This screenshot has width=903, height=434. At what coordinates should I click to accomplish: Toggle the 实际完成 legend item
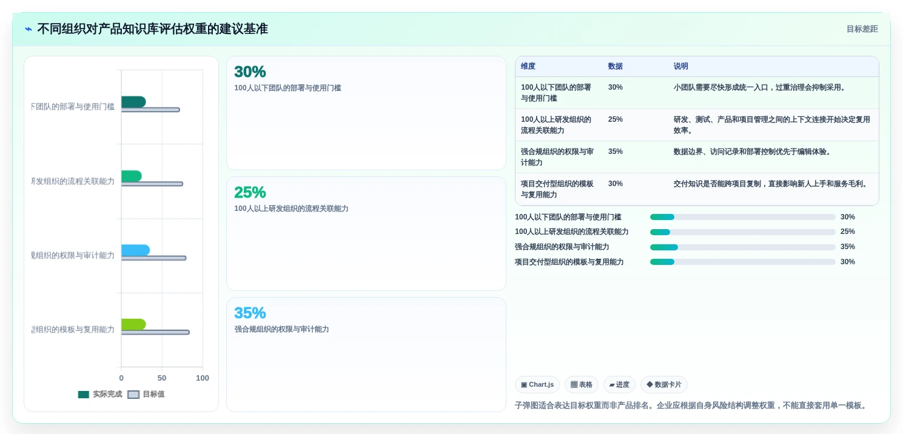[x=100, y=394]
